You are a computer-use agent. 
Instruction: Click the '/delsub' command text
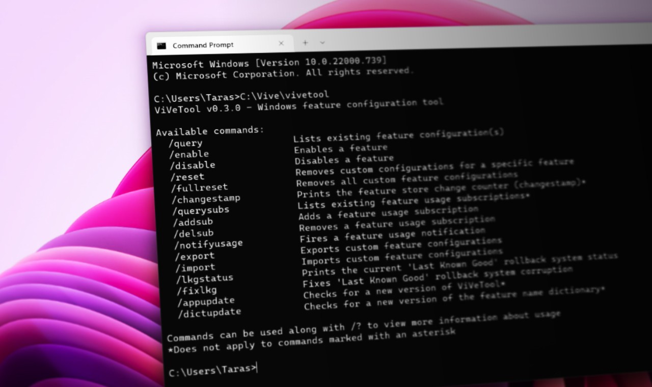click(194, 234)
